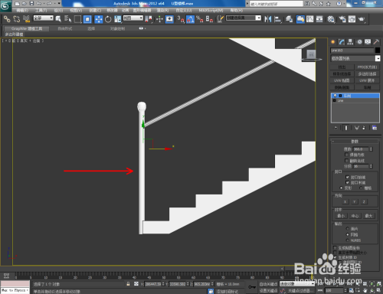Open the Graphite Modeling Tools tab
This screenshot has width=383, height=294.
(27, 28)
